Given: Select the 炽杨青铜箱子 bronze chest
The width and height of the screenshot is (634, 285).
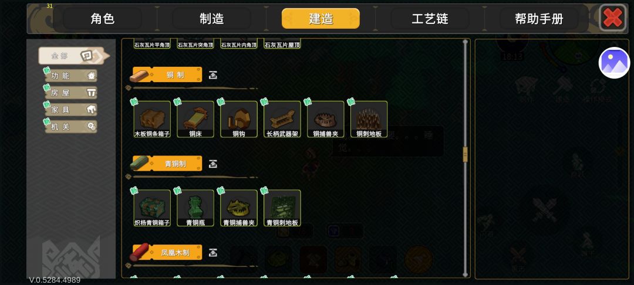Looking at the screenshot, I should [152, 208].
